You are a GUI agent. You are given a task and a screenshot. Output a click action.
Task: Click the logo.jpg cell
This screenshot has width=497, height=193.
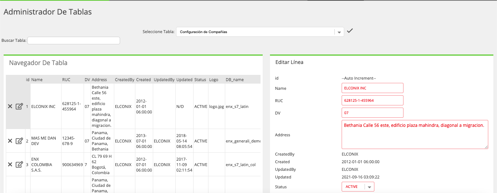coord(216,106)
